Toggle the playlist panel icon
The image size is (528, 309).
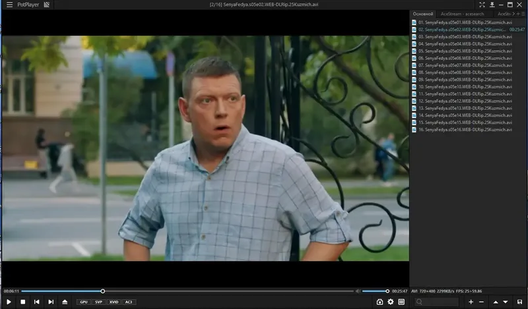click(401, 302)
